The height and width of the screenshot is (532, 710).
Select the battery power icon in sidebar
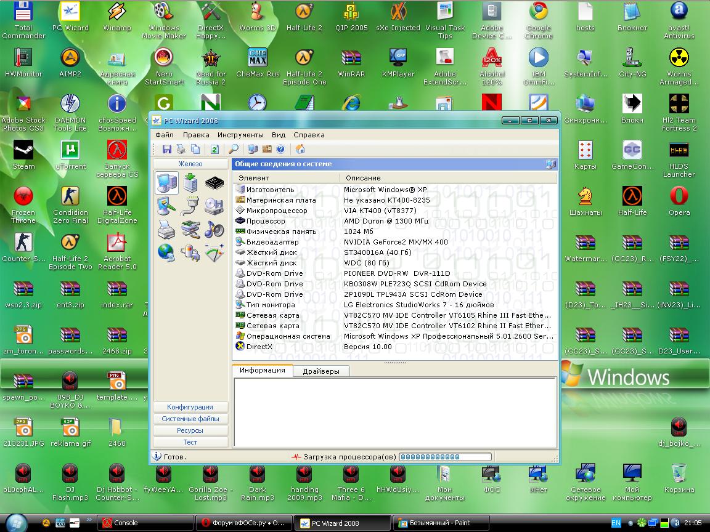(x=190, y=252)
